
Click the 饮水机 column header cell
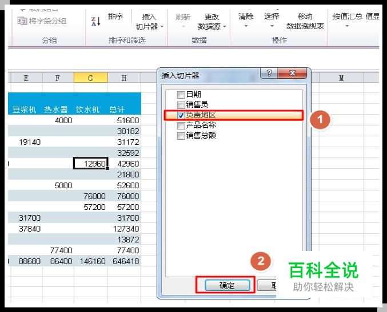pos(88,110)
